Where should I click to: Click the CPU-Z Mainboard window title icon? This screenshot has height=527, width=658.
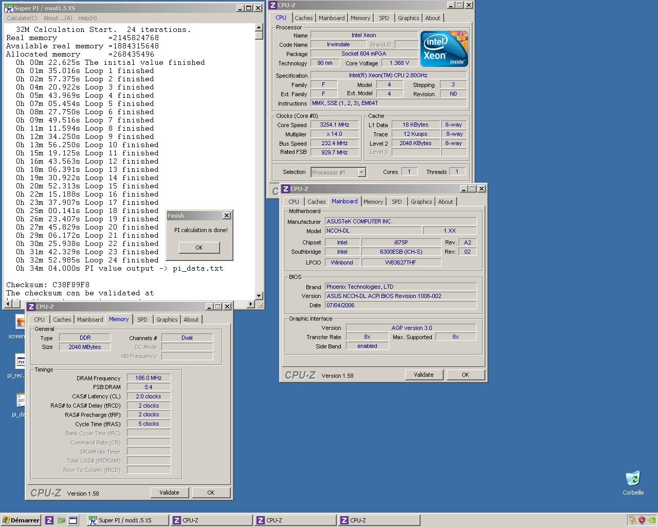[286, 189]
